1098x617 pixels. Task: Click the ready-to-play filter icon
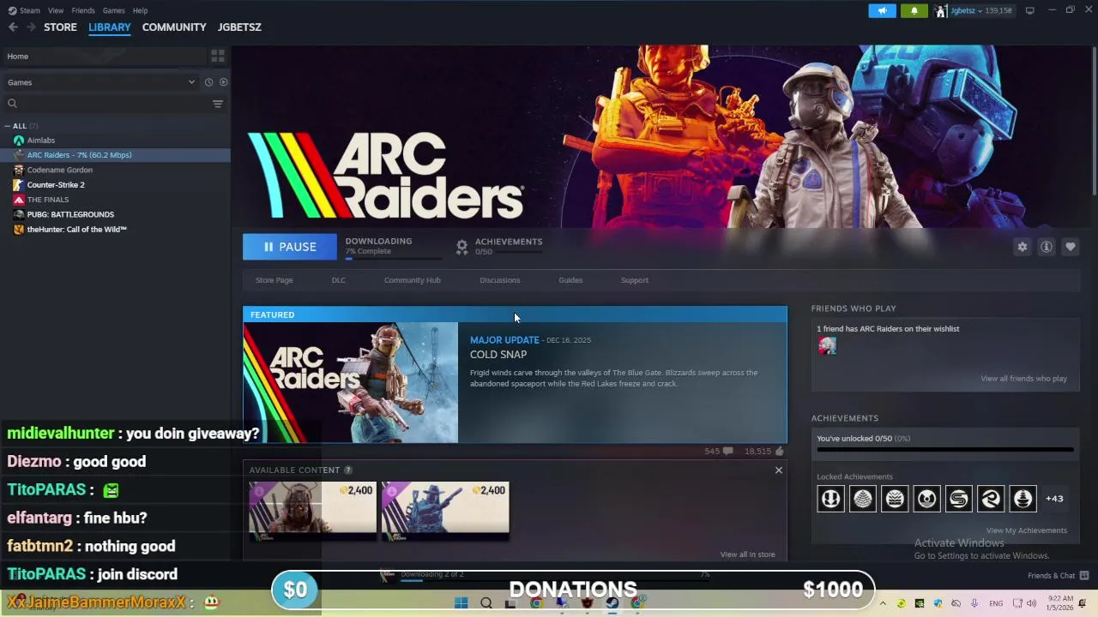click(x=223, y=82)
